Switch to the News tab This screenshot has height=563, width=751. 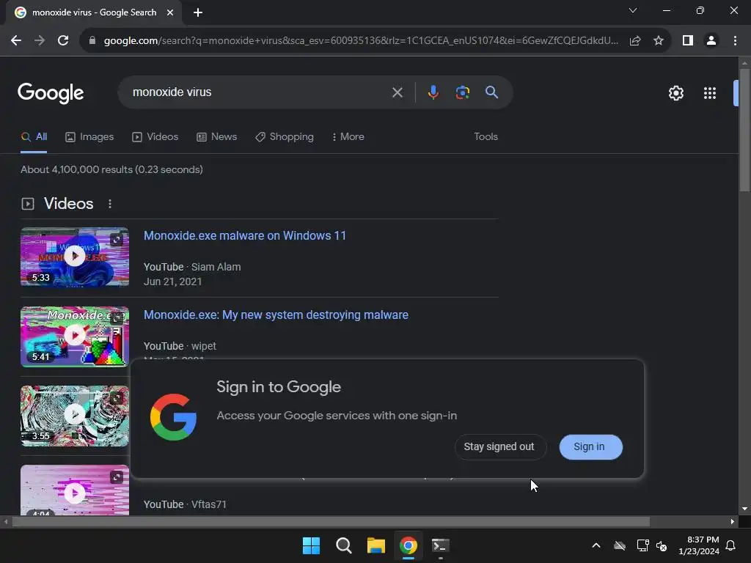point(217,137)
